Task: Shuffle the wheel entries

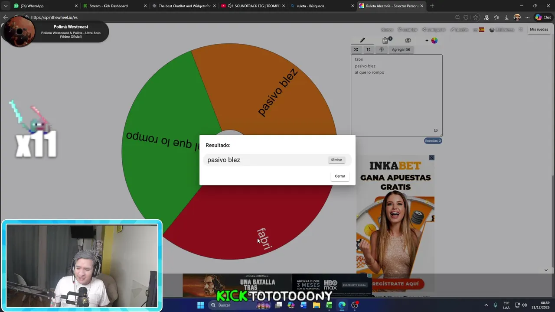Action: pos(356,49)
